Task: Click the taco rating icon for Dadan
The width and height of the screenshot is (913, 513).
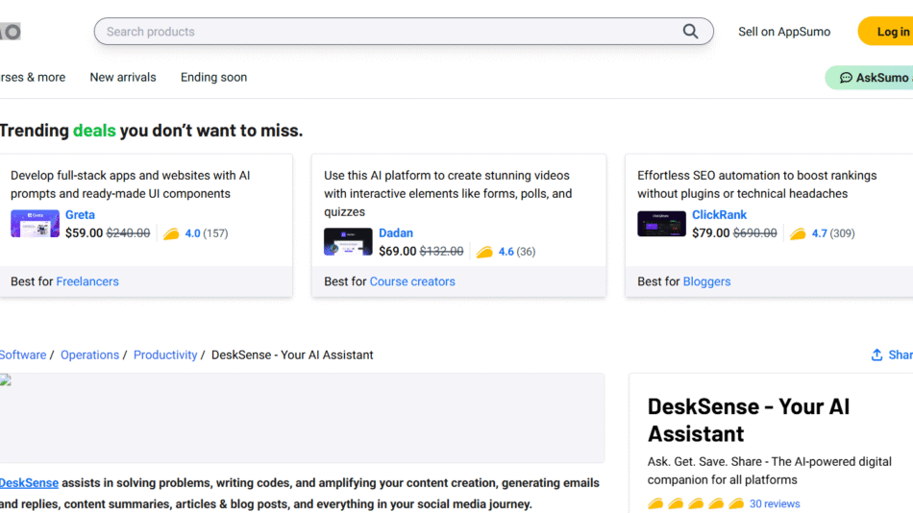Action: pyautogui.click(x=484, y=252)
